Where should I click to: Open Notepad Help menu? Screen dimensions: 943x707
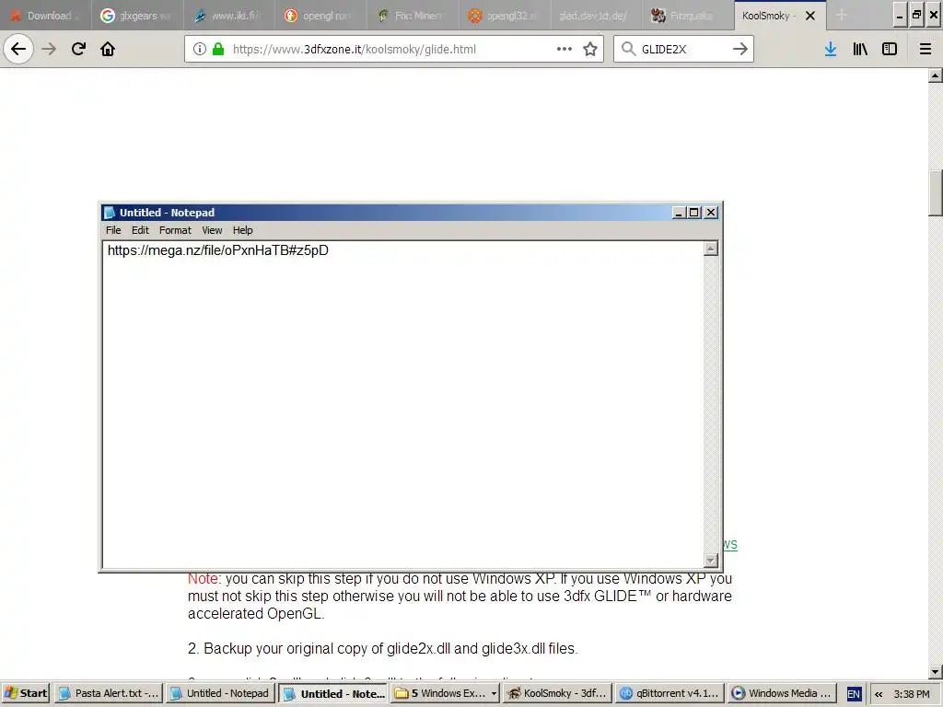[242, 230]
